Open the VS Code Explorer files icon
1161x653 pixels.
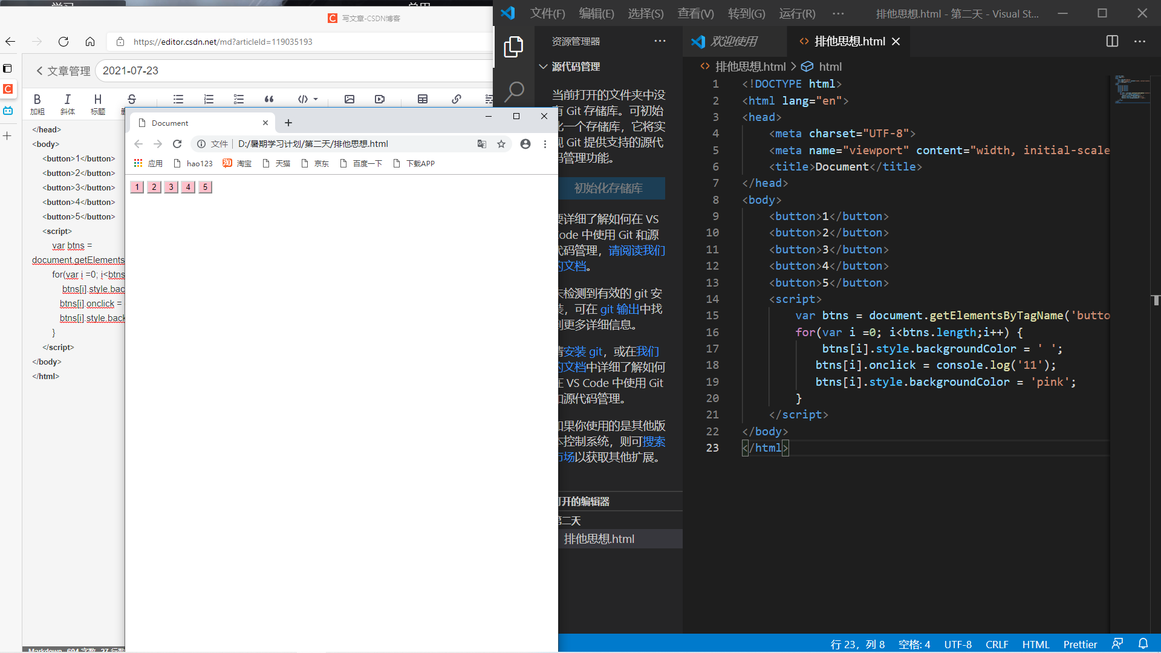pos(513,47)
